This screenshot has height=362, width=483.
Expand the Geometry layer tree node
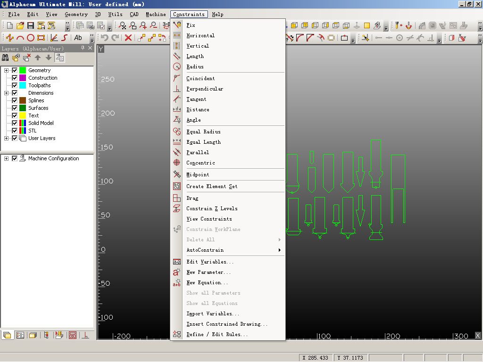pyautogui.click(x=6, y=70)
